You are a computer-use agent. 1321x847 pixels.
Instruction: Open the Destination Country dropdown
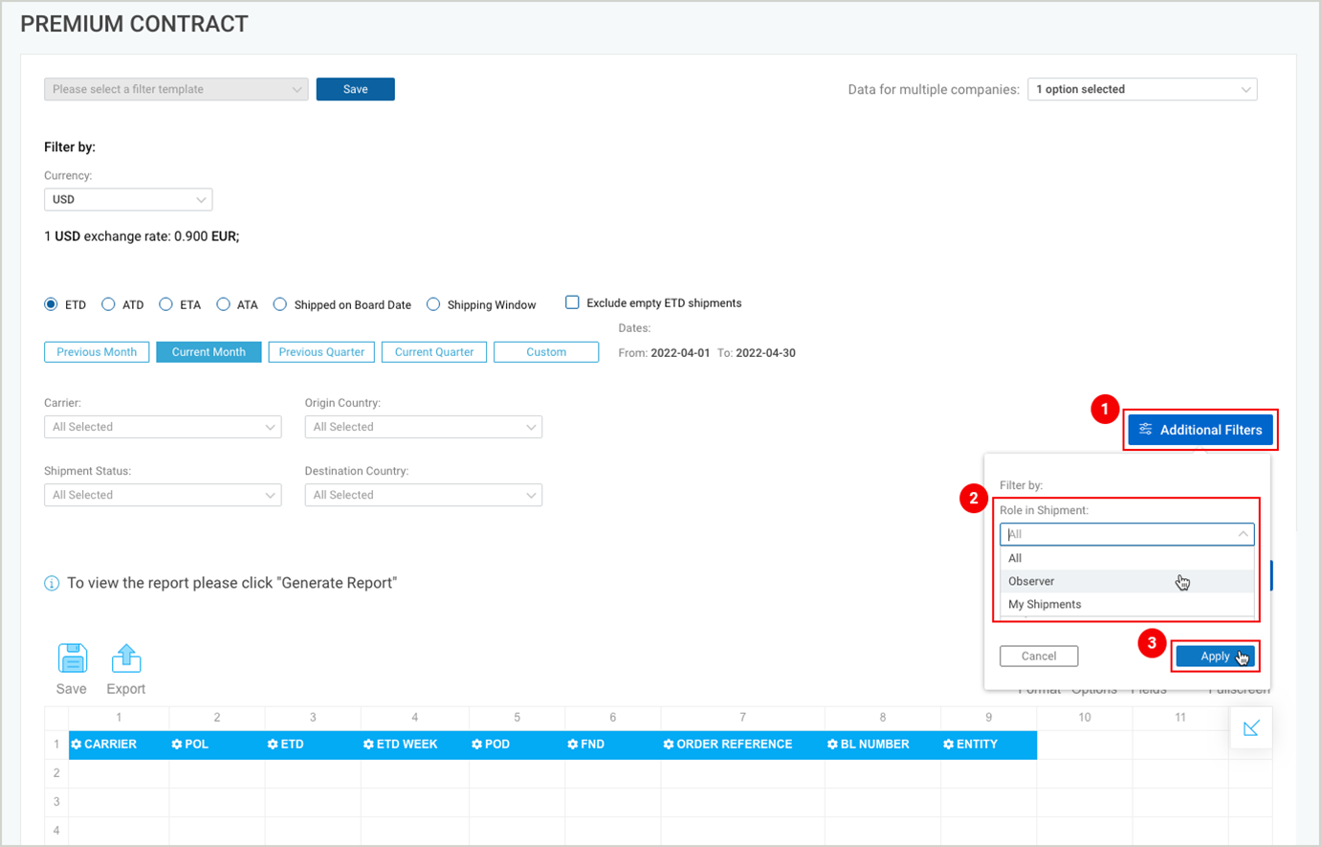pos(424,495)
